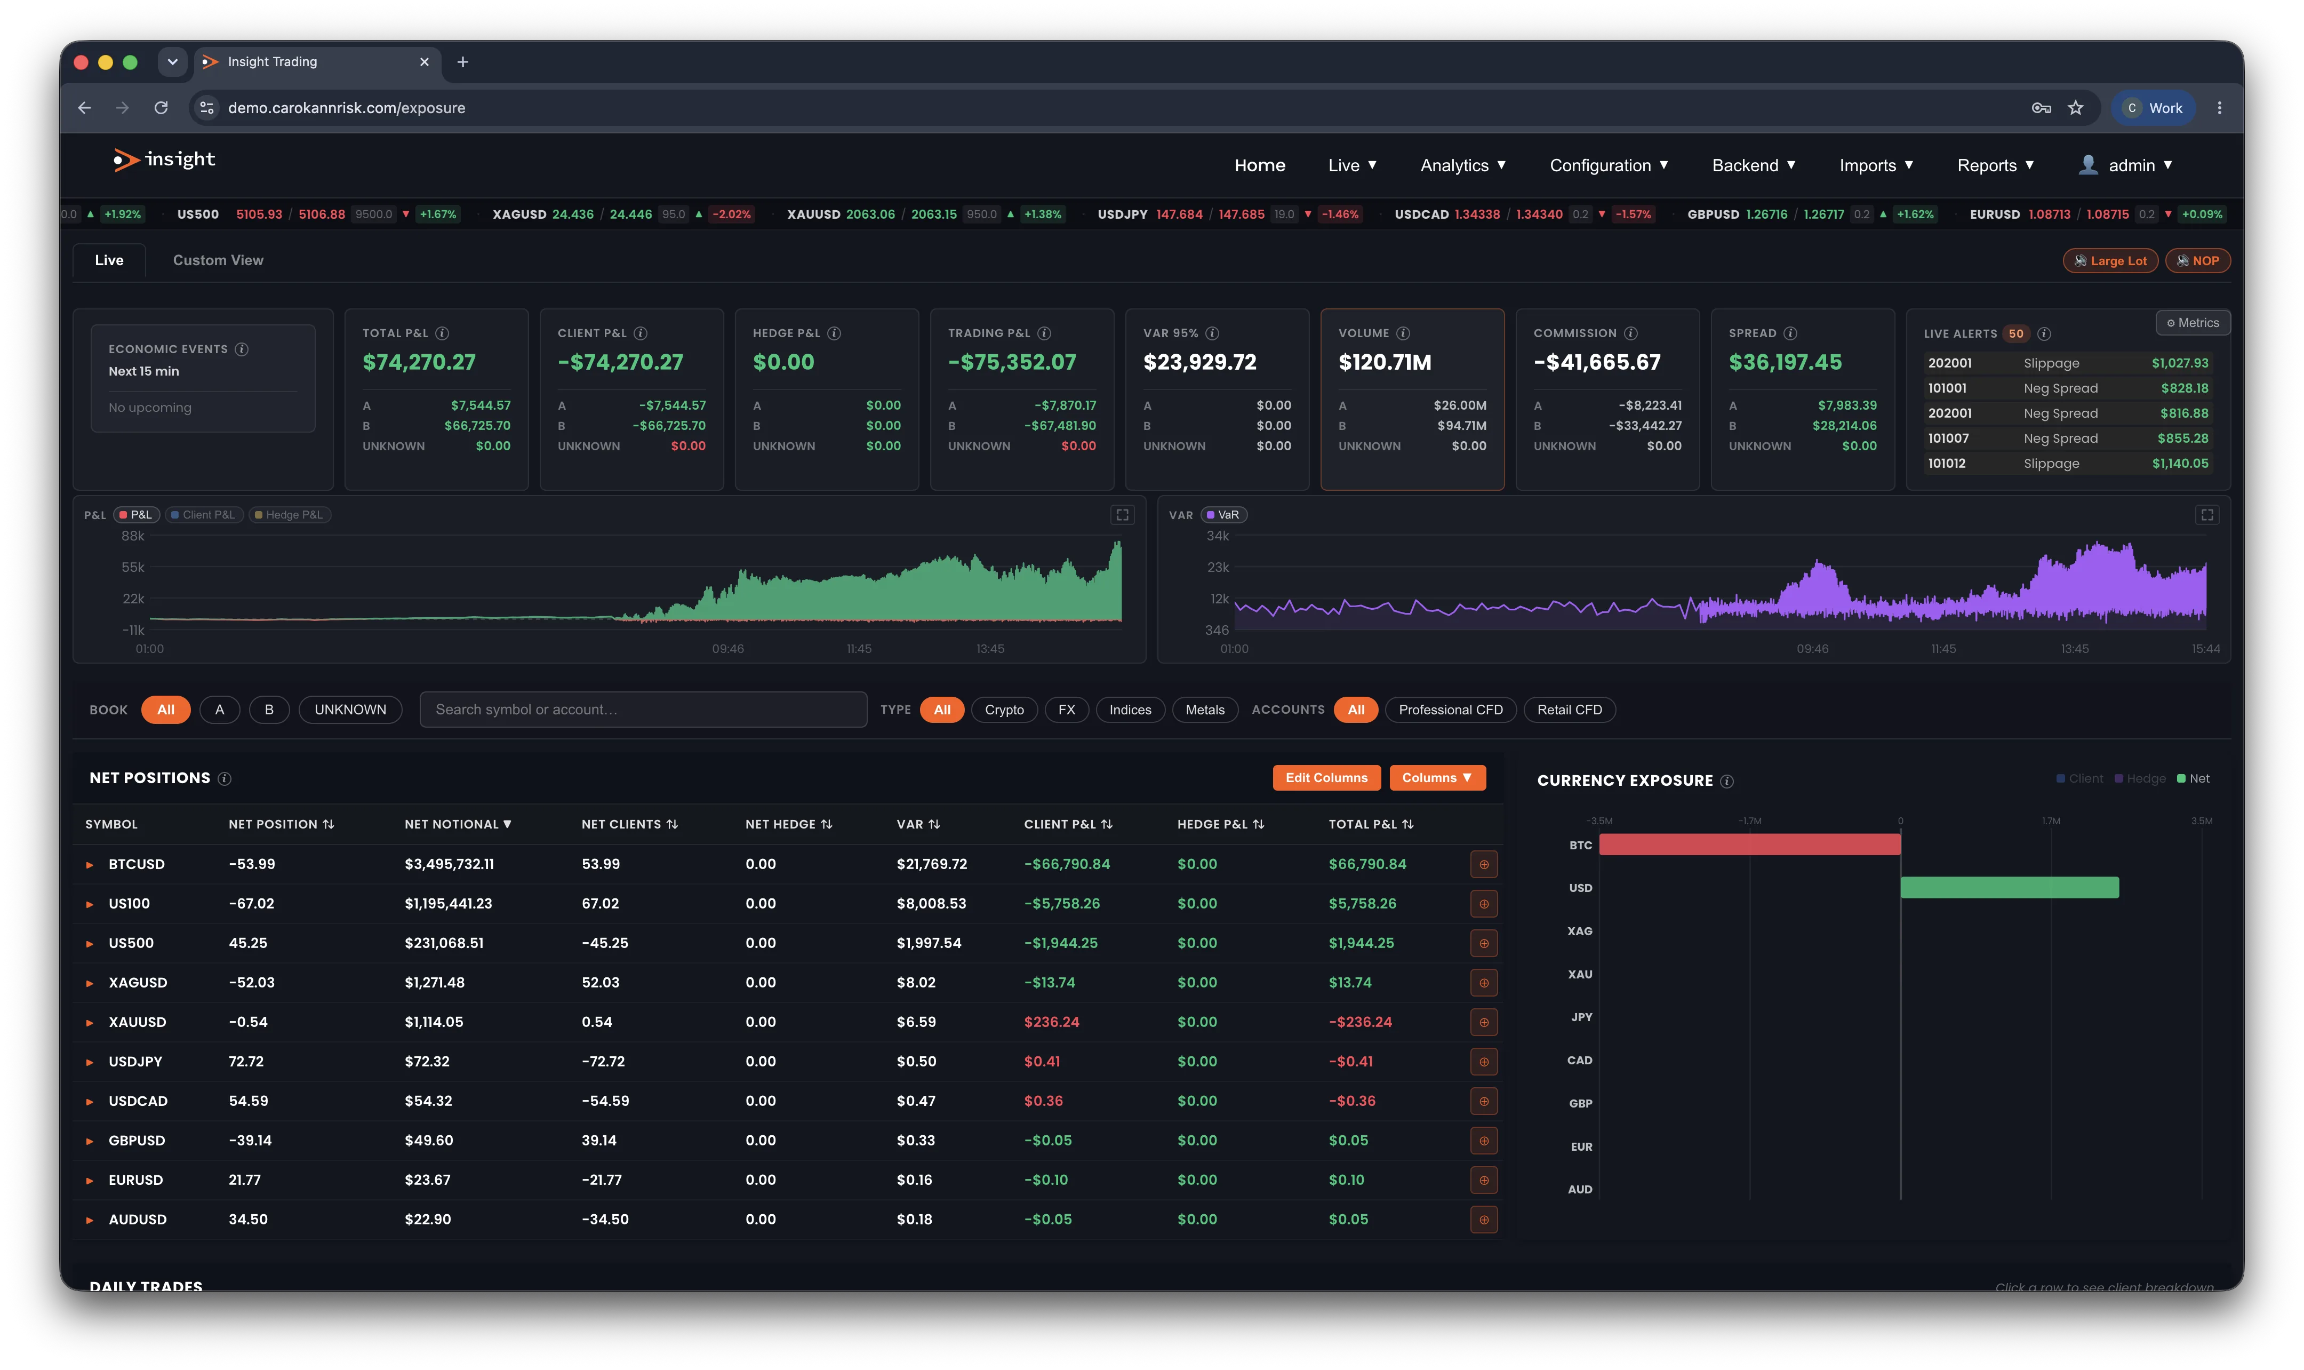Image resolution: width=2304 pixels, height=1370 pixels.
Task: Open the Columns dropdown
Action: (1437, 778)
